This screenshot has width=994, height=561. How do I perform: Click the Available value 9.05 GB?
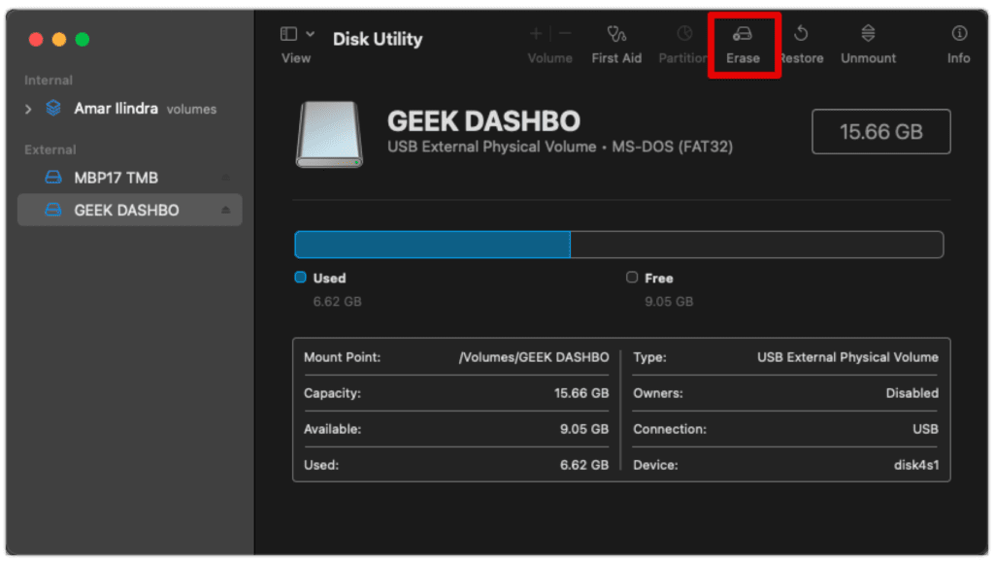(583, 429)
